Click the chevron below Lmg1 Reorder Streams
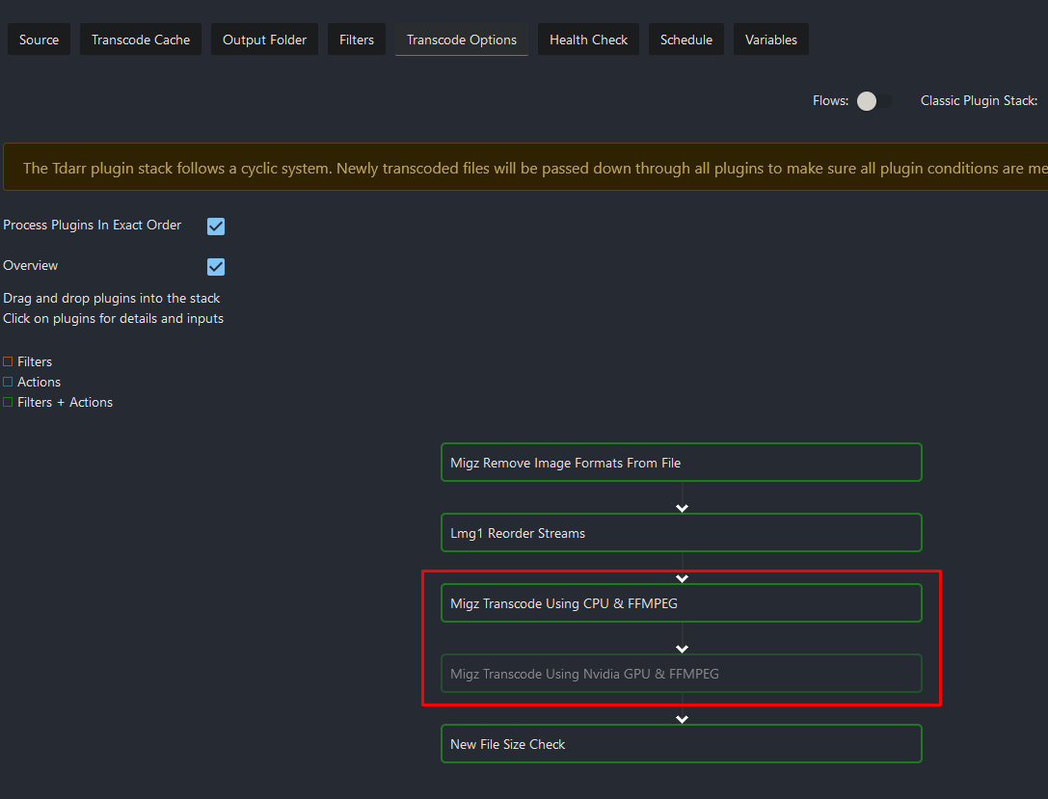Screen dimensions: 1048x799 click(683, 578)
